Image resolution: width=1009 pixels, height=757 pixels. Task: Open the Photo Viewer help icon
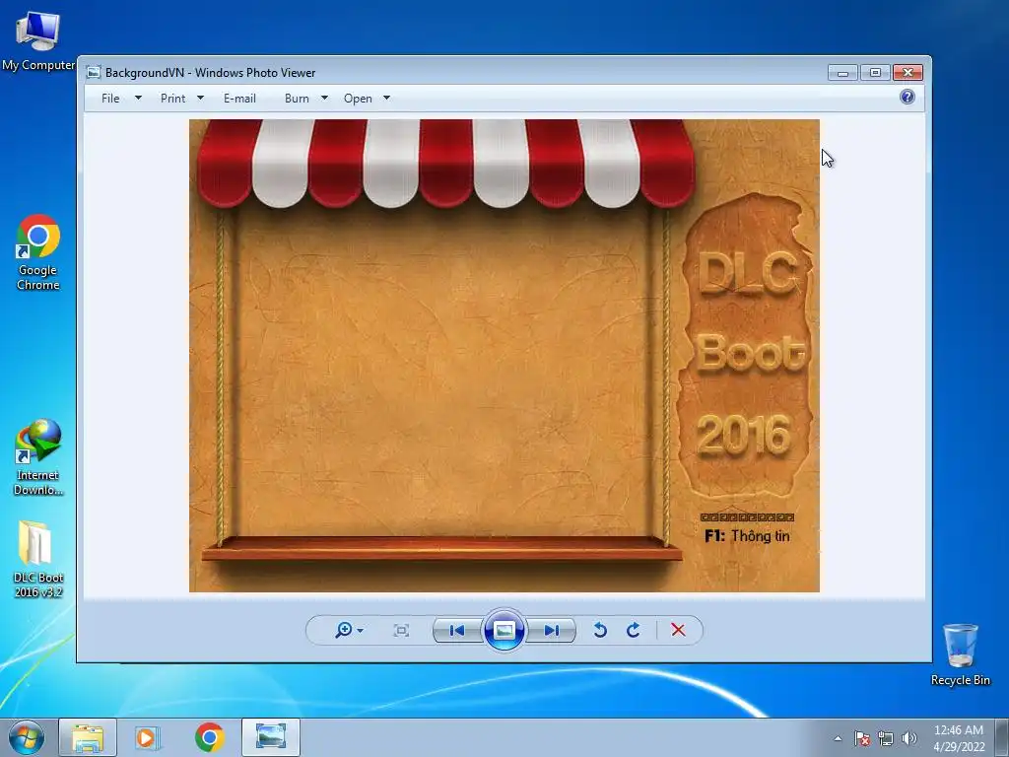(908, 97)
